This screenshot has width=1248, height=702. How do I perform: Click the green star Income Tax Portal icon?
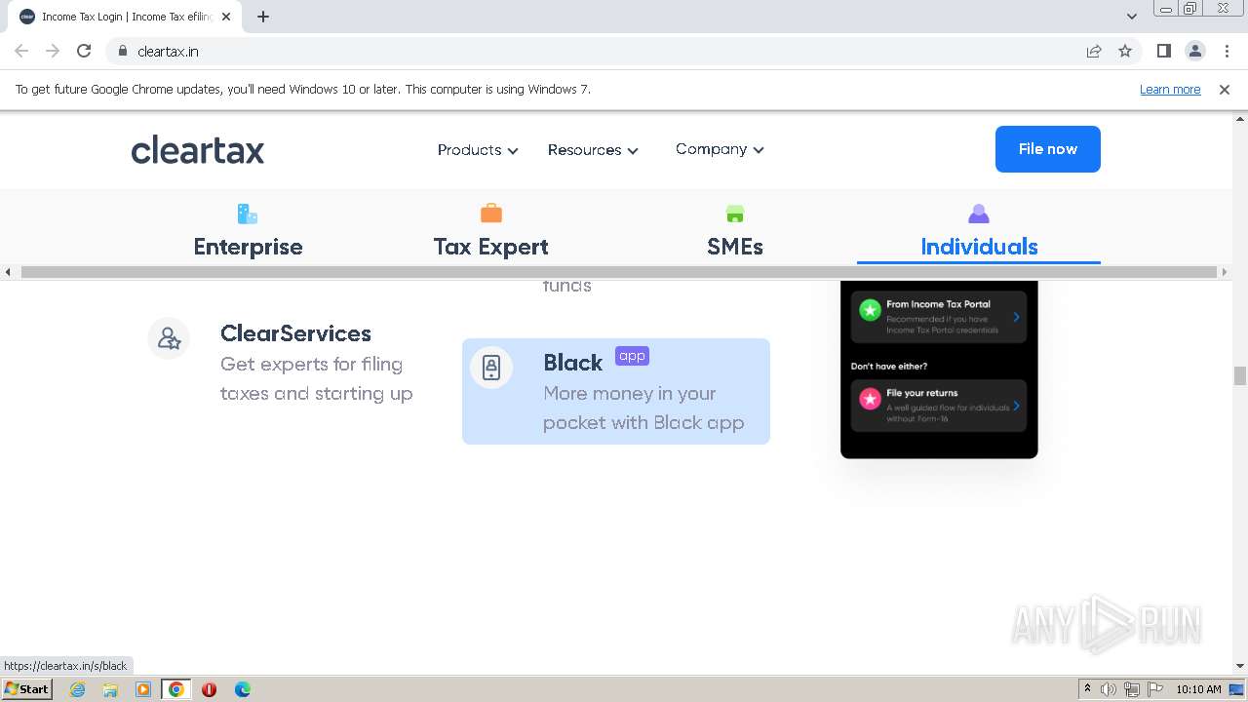coord(870,310)
